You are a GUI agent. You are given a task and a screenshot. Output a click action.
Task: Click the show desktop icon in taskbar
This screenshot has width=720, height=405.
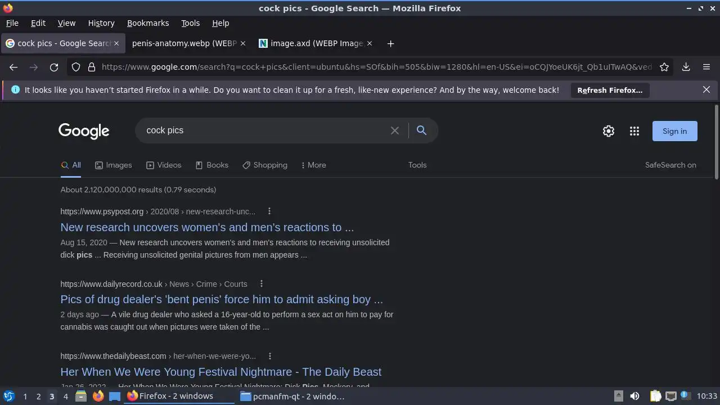pos(115,396)
